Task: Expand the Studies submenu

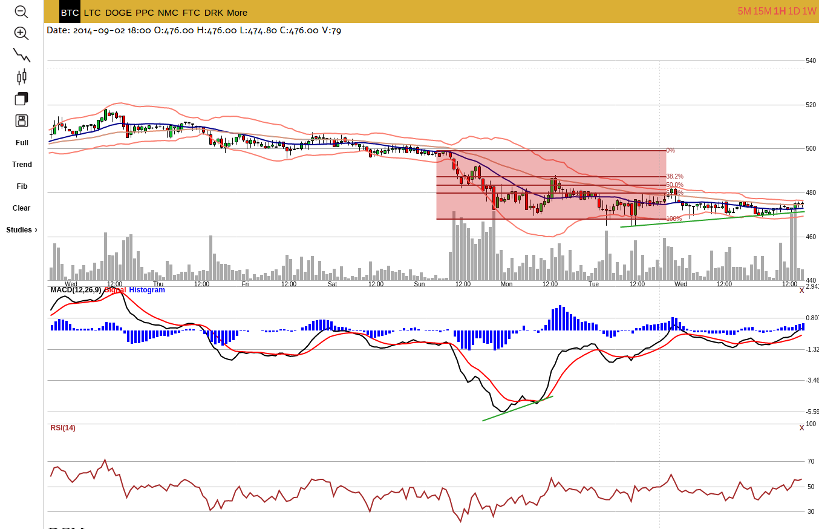Action: [22, 230]
